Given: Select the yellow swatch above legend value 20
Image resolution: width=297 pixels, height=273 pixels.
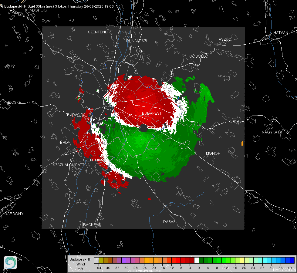Looking at the screenshot, I should 242,260.
